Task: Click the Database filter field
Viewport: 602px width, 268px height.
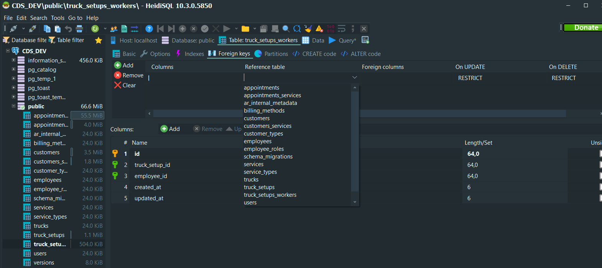Action: [25, 40]
